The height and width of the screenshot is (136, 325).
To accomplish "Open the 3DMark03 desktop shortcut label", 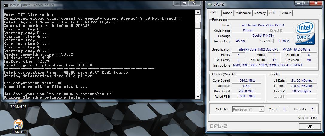I will point(19,107).
